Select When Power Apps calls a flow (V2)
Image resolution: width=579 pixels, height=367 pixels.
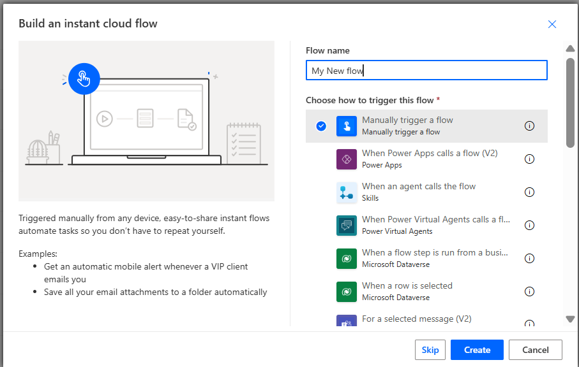(x=426, y=159)
